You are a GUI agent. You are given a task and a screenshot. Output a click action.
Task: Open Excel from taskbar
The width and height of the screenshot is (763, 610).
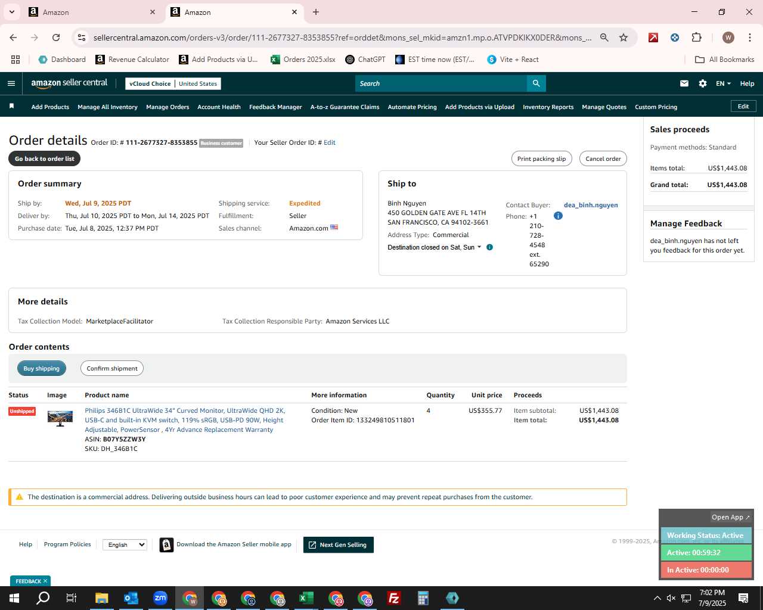[306, 598]
